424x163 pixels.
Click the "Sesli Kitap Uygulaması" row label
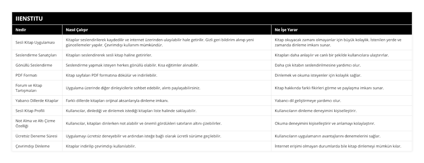pyautogui.click(x=35, y=42)
